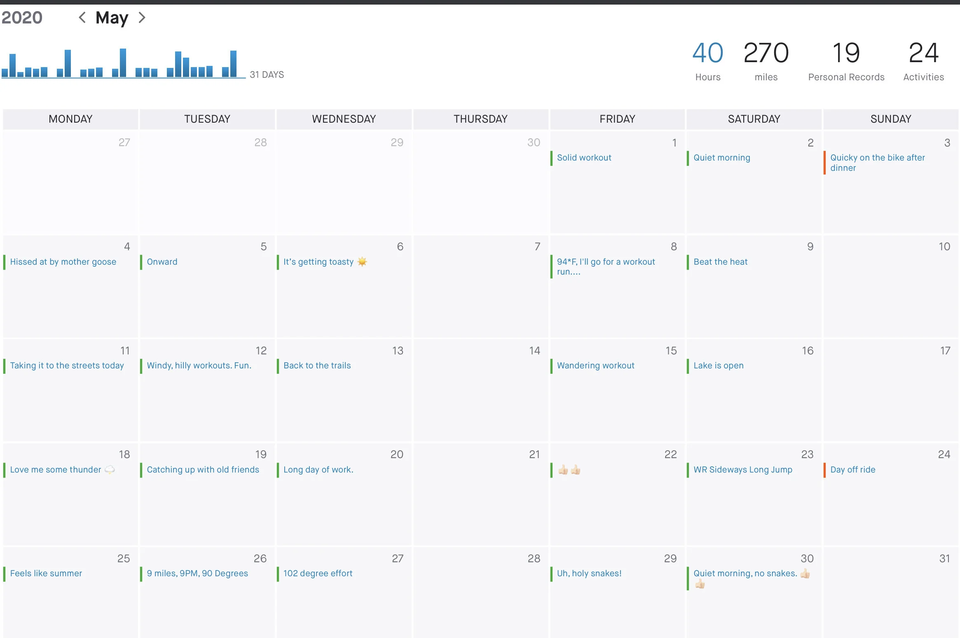Select the 24 Activities stat

(923, 61)
